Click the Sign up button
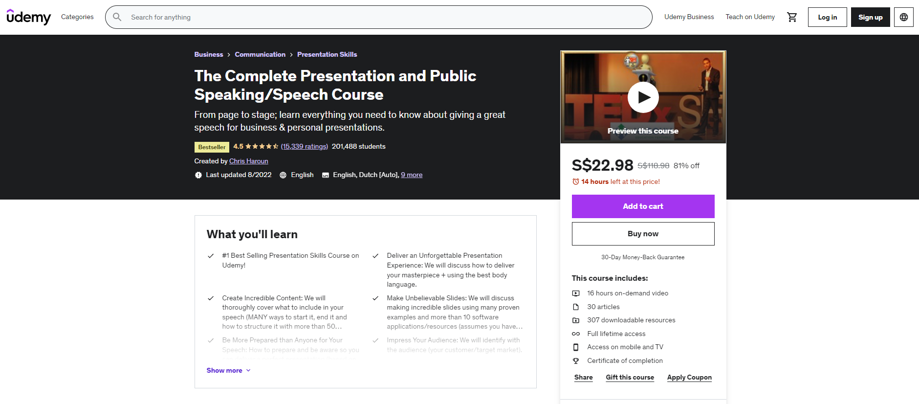This screenshot has width=919, height=404. click(x=870, y=17)
